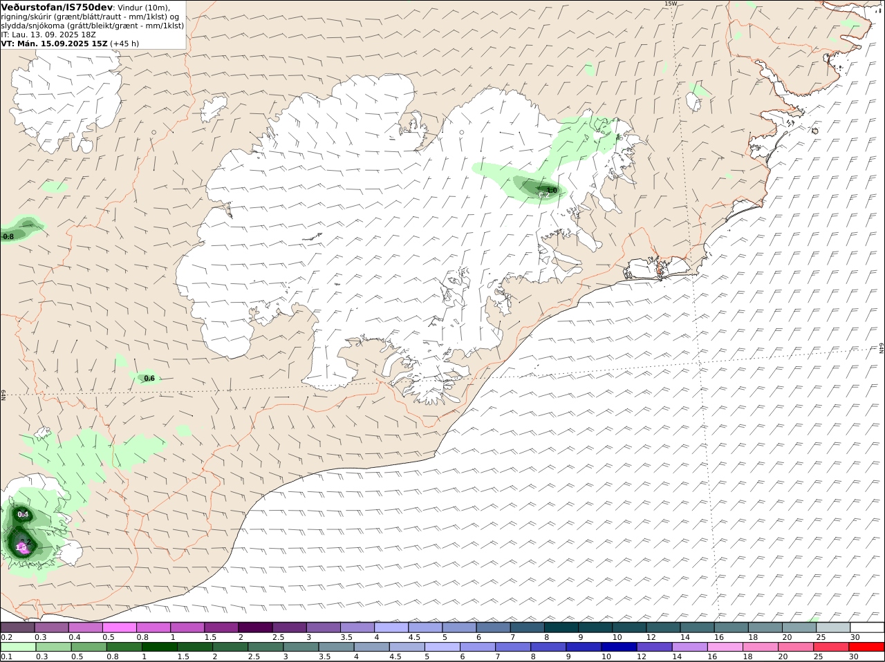Screen dimensions: 885x662
Task: Click the 0.6 precipitation value on the map
Action: click(149, 379)
